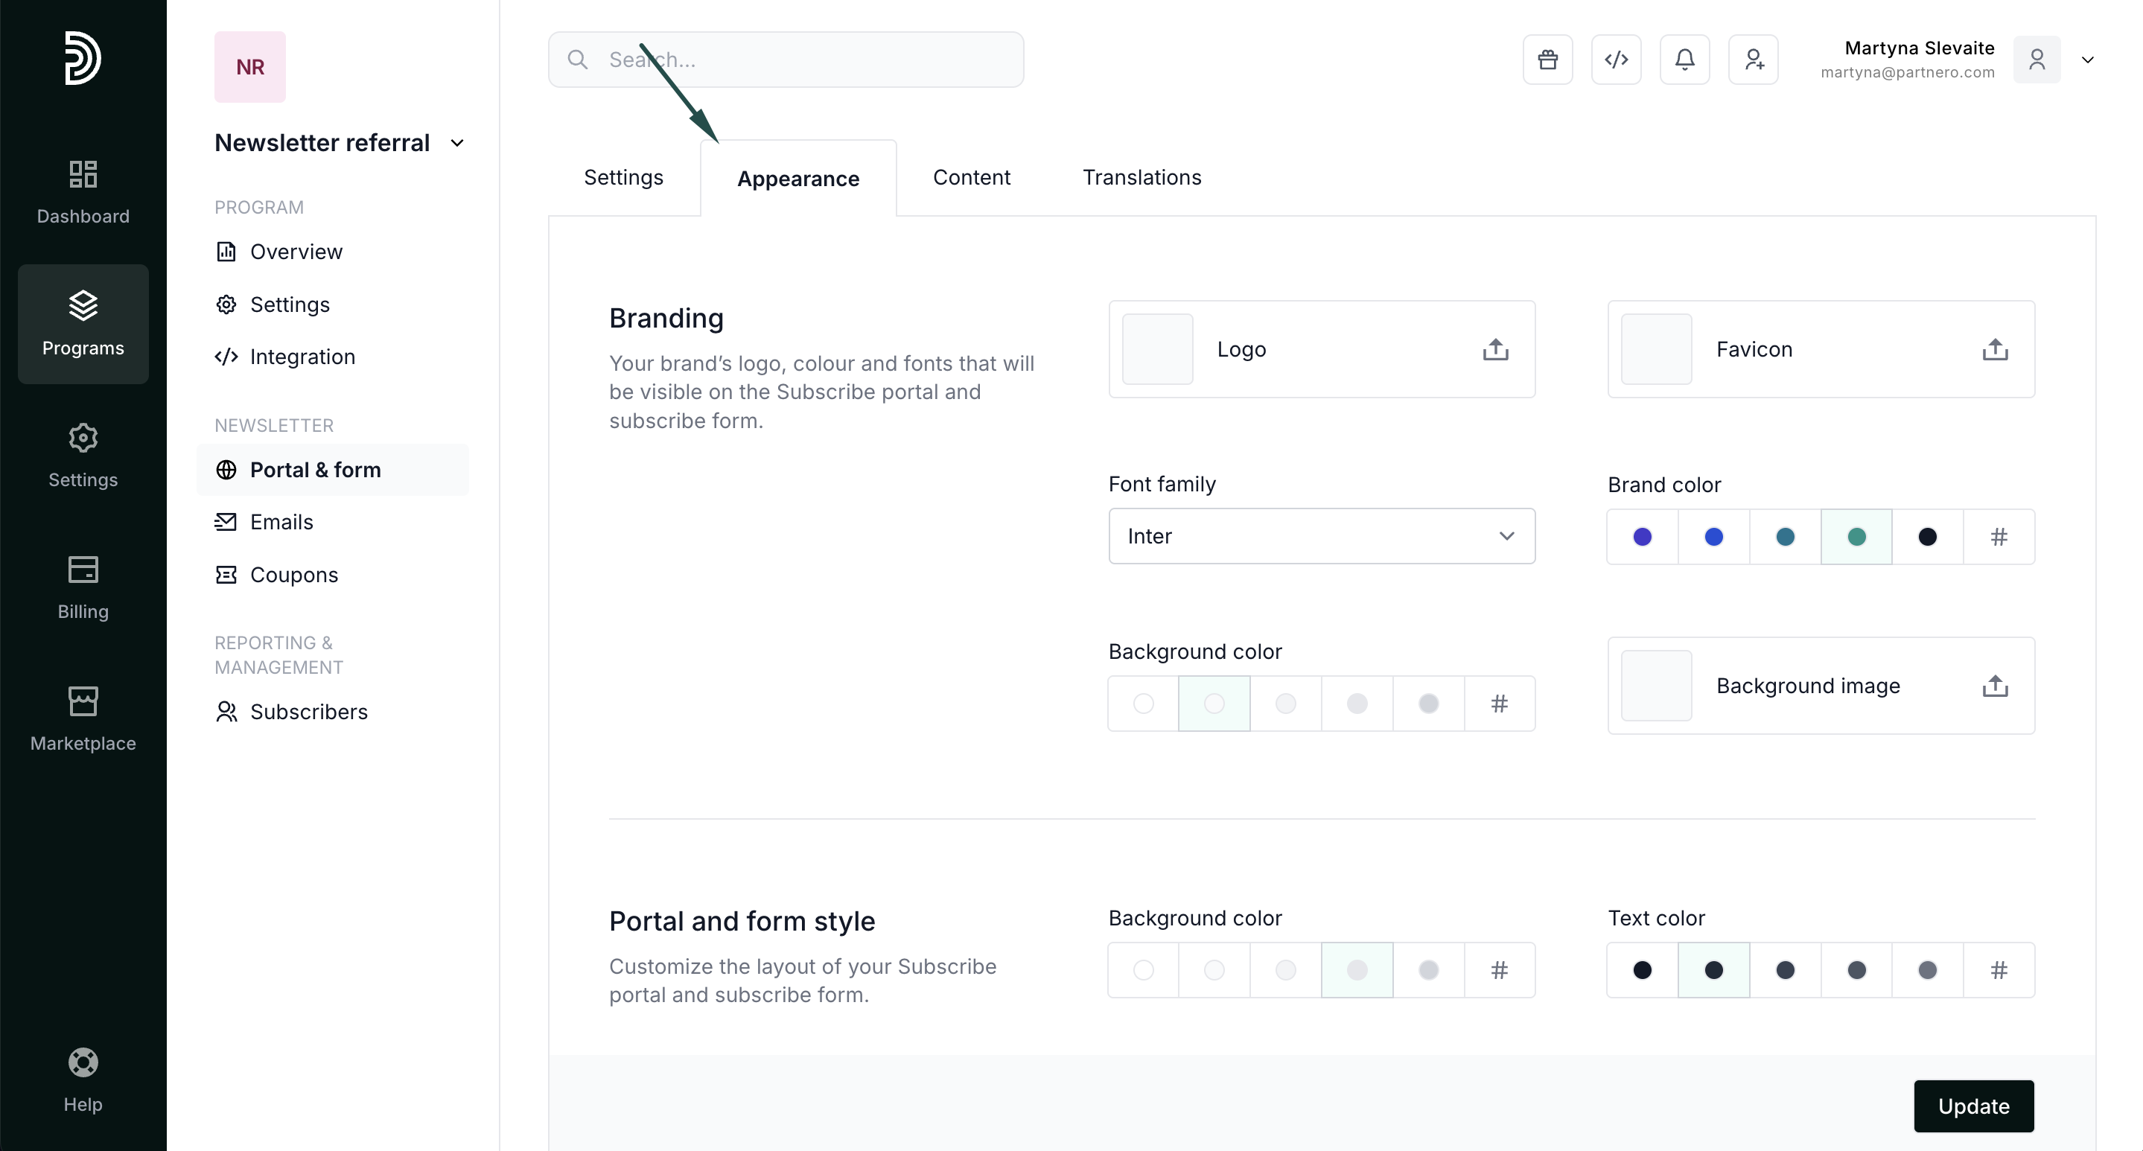This screenshot has height=1151, width=2143.
Task: Open Help from the sidebar bottom
Action: 83,1080
